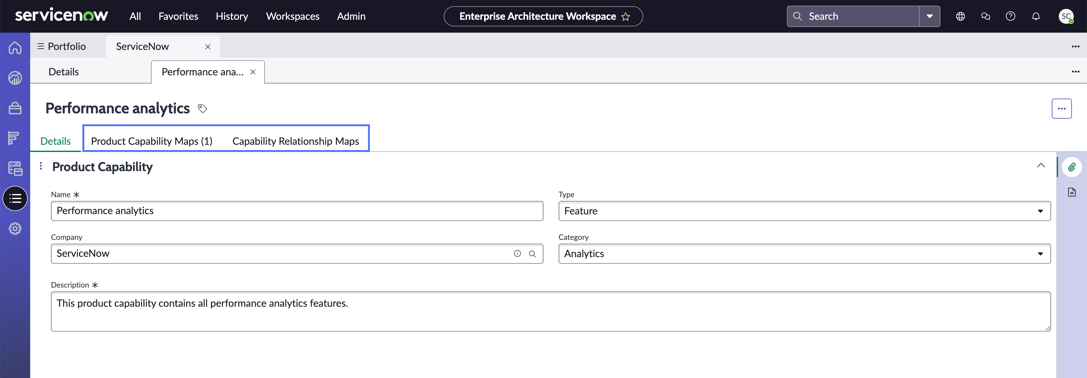Select the green Details form tab
1087x378 pixels.
click(x=55, y=141)
